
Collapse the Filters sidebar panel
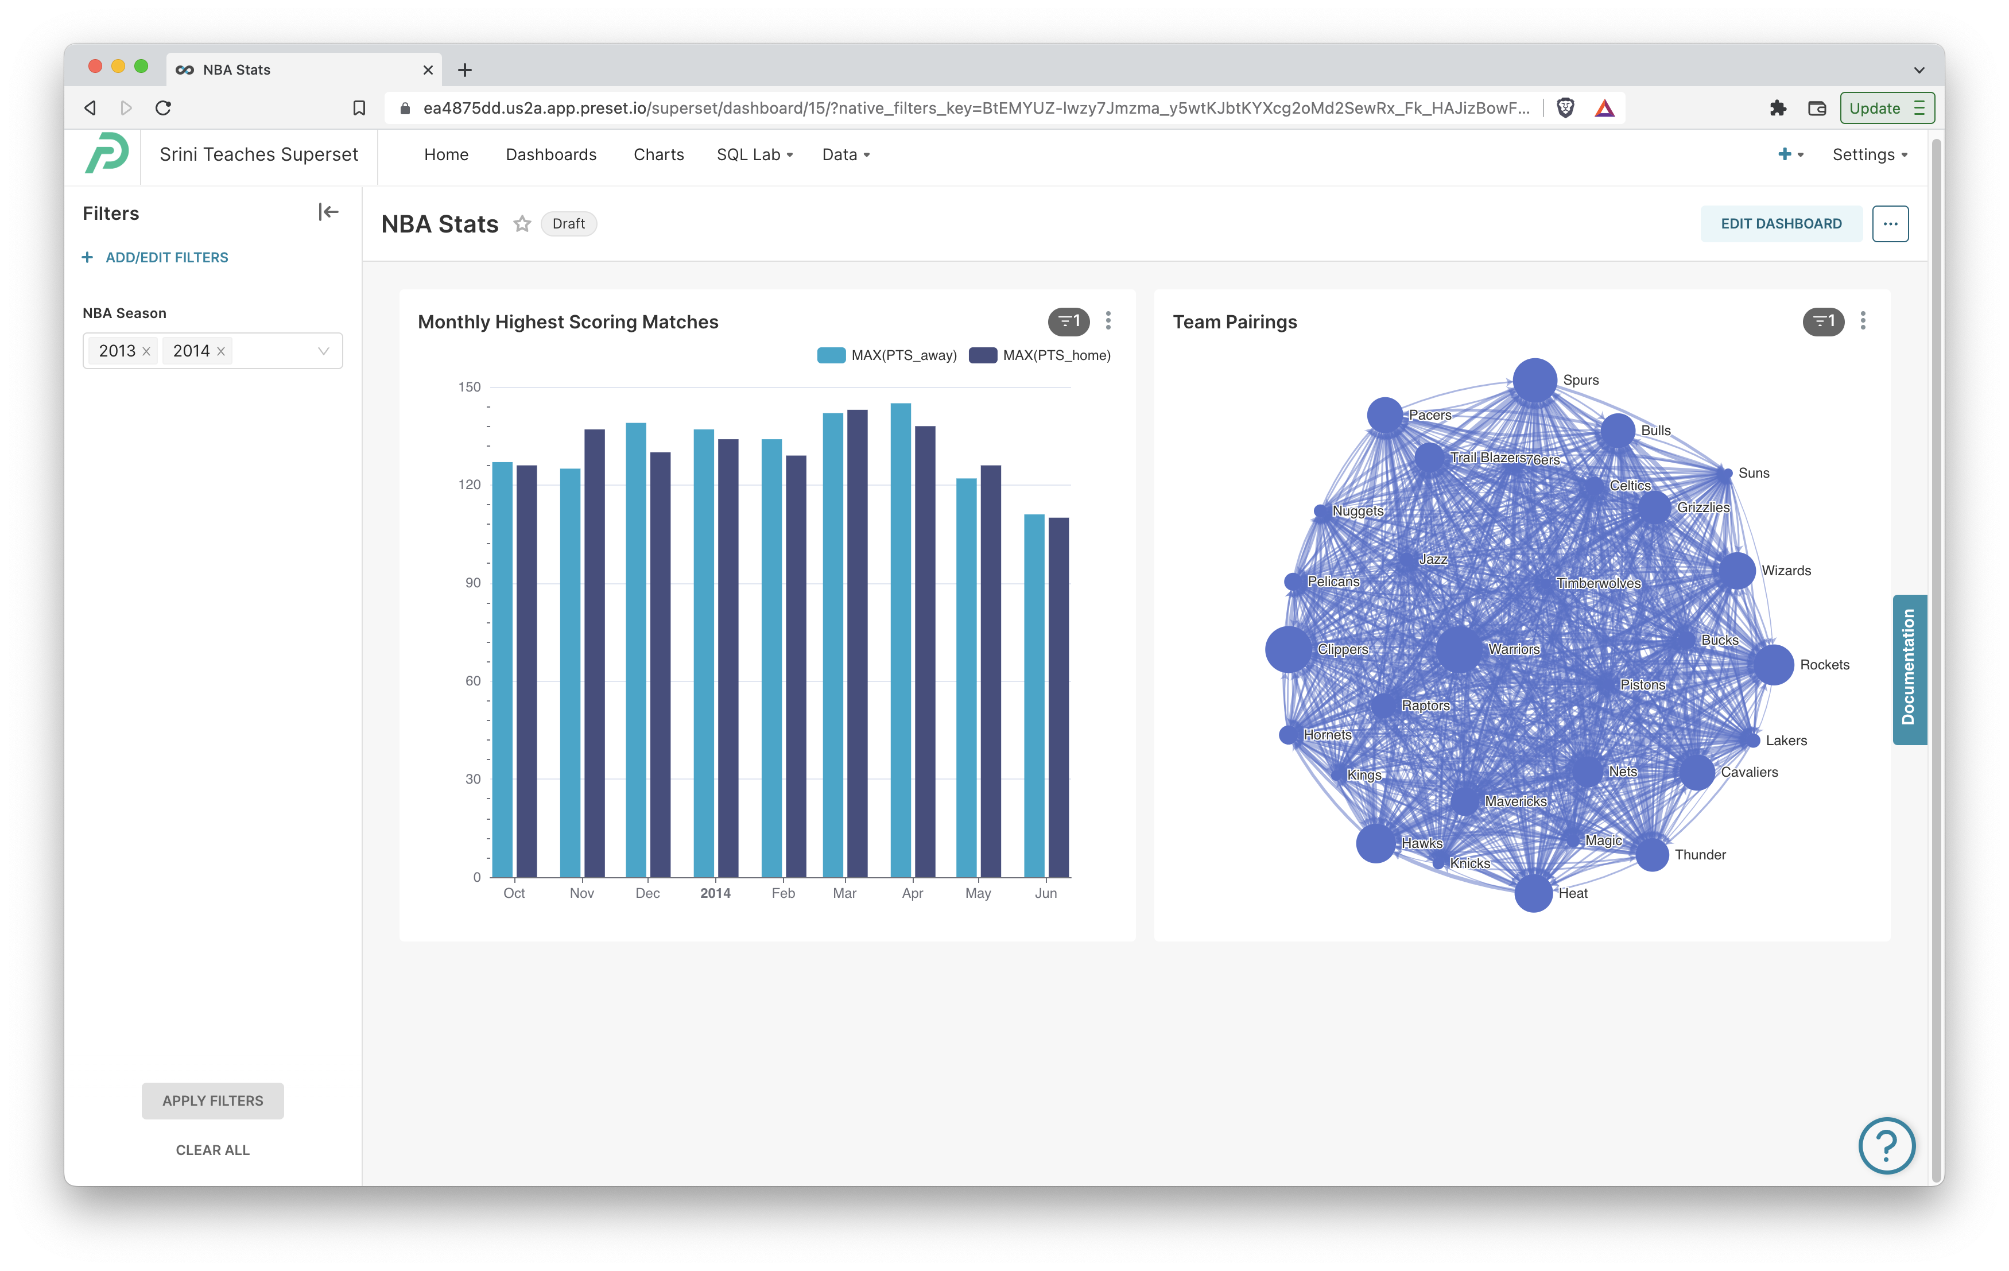328,213
